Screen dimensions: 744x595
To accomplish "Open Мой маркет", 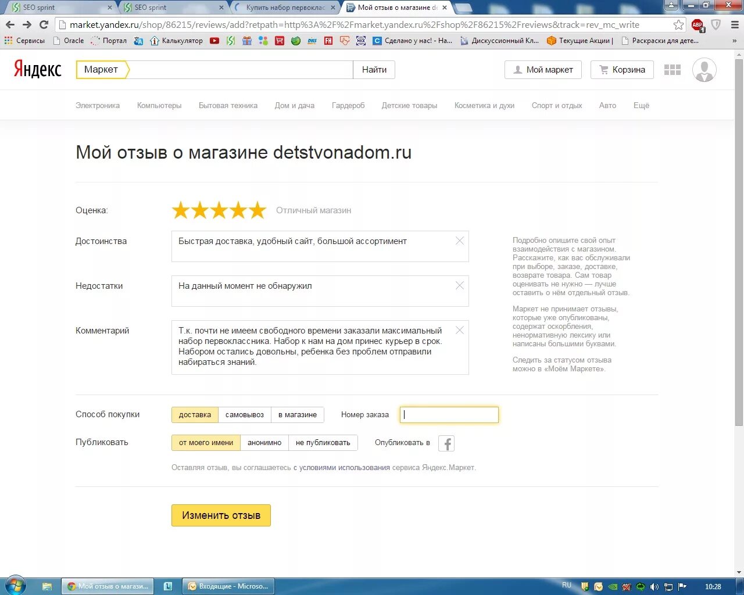I will tap(543, 70).
